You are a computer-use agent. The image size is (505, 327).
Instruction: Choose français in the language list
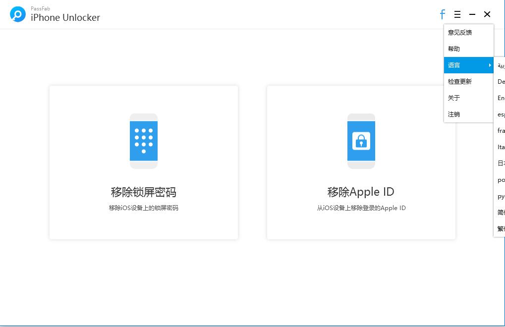500,131
